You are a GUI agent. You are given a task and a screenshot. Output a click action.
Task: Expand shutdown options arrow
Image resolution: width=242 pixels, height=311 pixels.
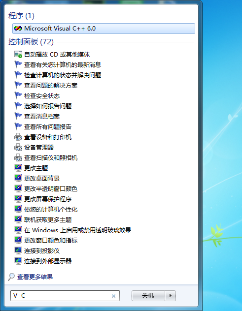(x=170, y=296)
